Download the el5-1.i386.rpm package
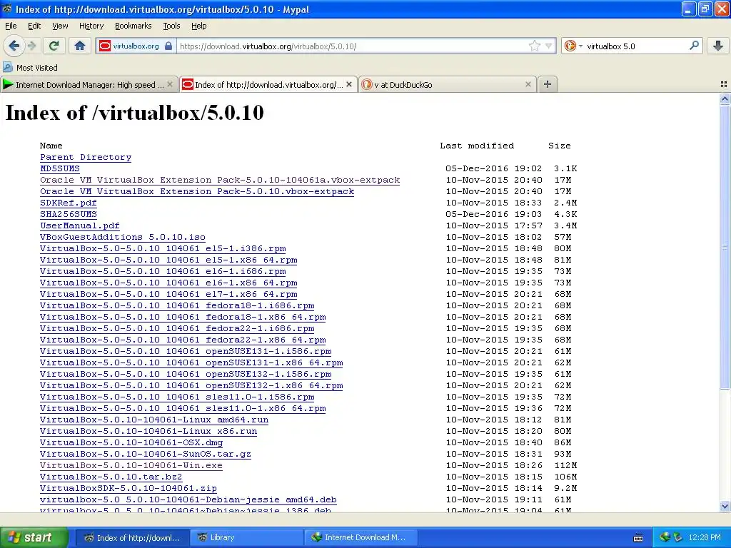The width and height of the screenshot is (731, 548). click(x=163, y=248)
